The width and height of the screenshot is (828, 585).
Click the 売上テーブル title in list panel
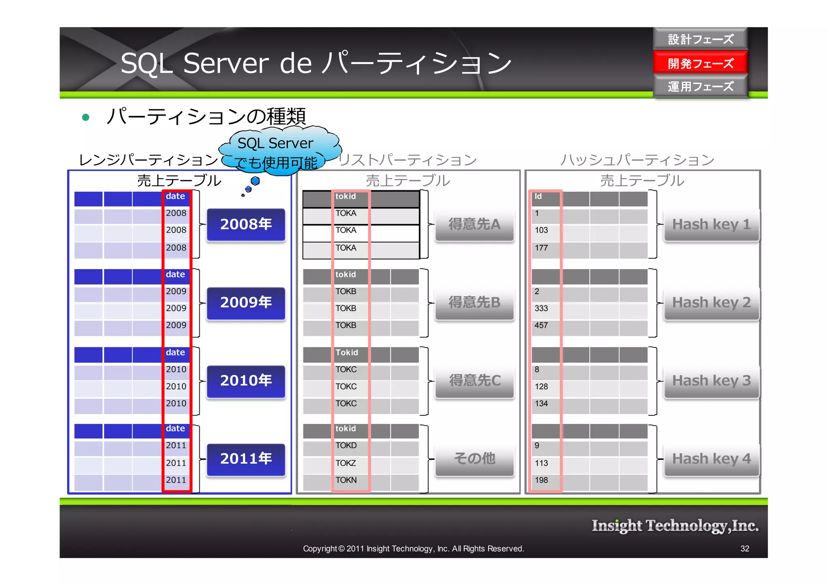pyautogui.click(x=408, y=180)
